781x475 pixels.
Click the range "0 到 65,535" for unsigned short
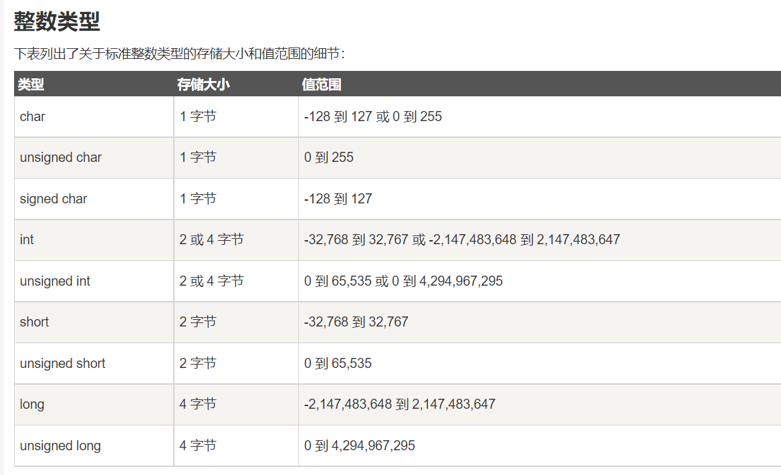tap(338, 363)
